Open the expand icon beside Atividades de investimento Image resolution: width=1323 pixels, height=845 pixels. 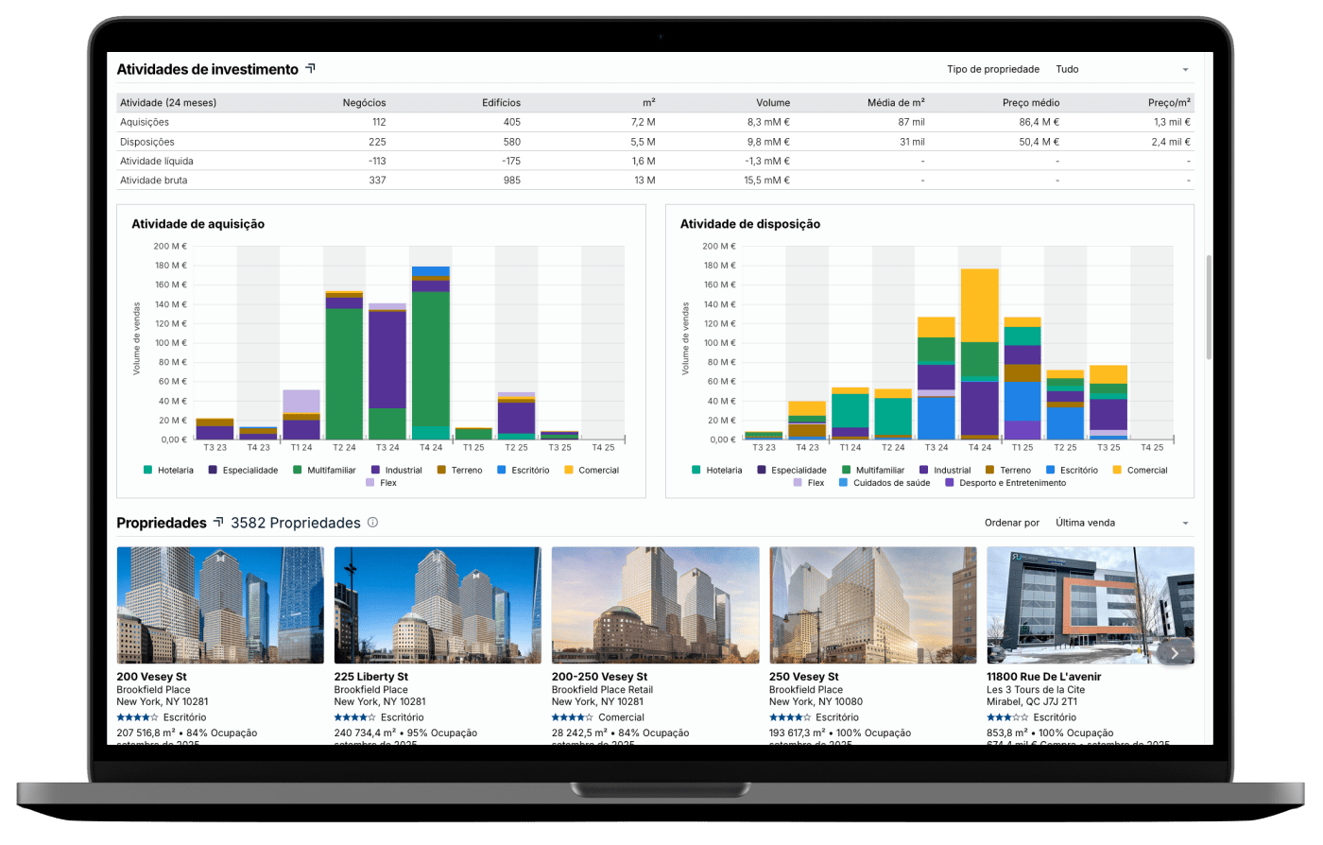point(311,69)
